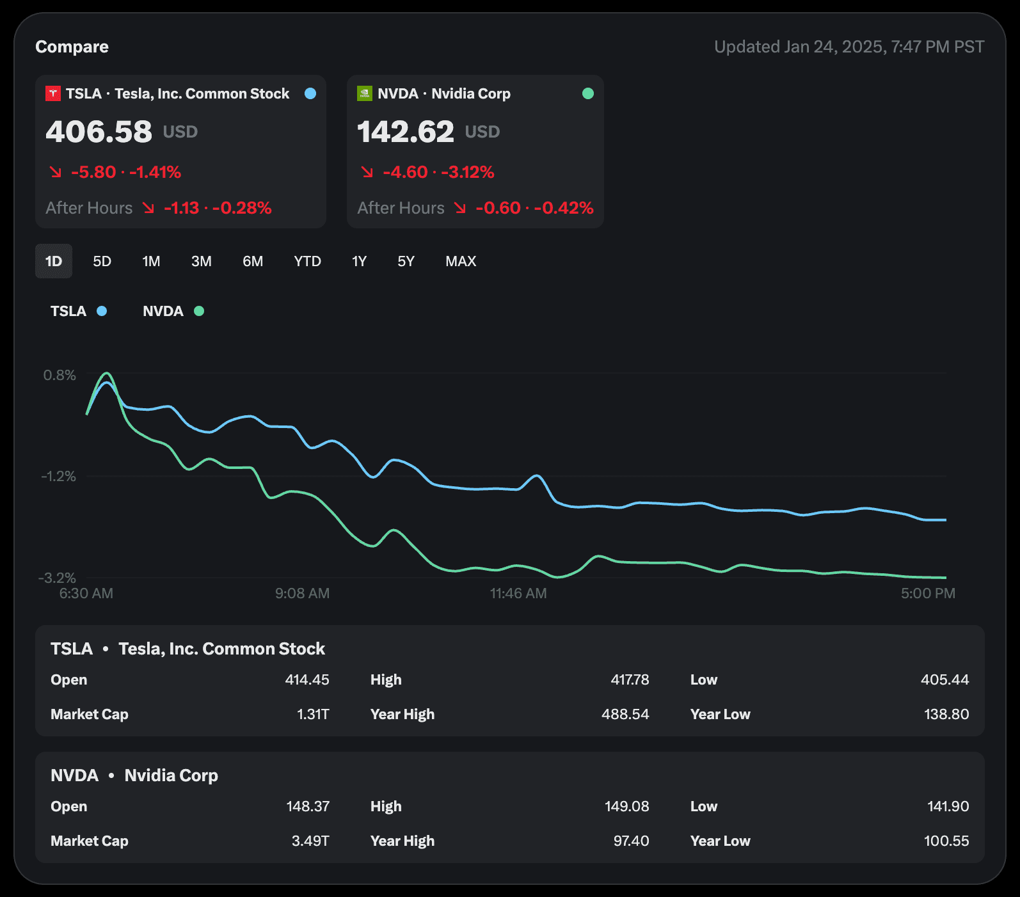Click the green legend dot beside NVDA
This screenshot has height=897, width=1020.
click(199, 311)
